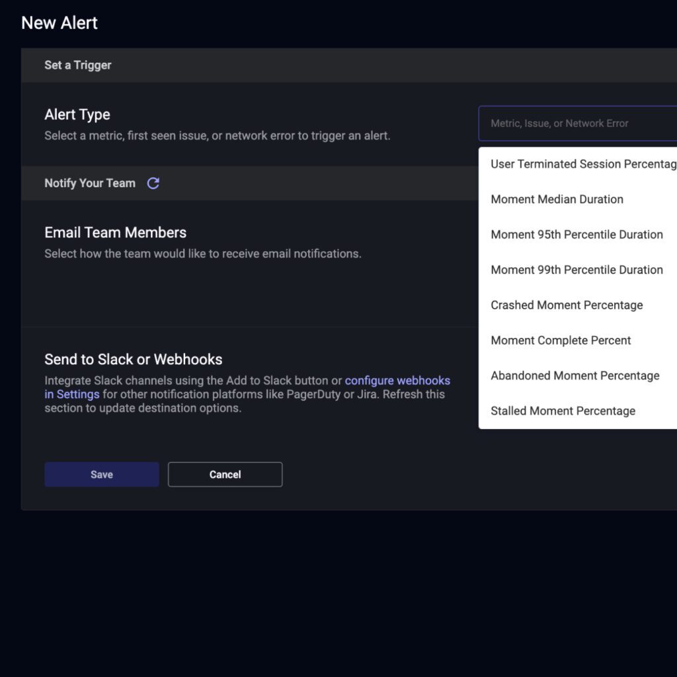Click the Save button
Image resolution: width=677 pixels, height=677 pixels.
[x=101, y=474]
